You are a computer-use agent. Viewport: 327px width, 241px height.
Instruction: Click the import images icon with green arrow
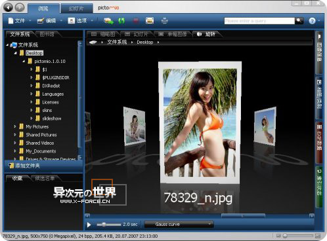[108, 21]
